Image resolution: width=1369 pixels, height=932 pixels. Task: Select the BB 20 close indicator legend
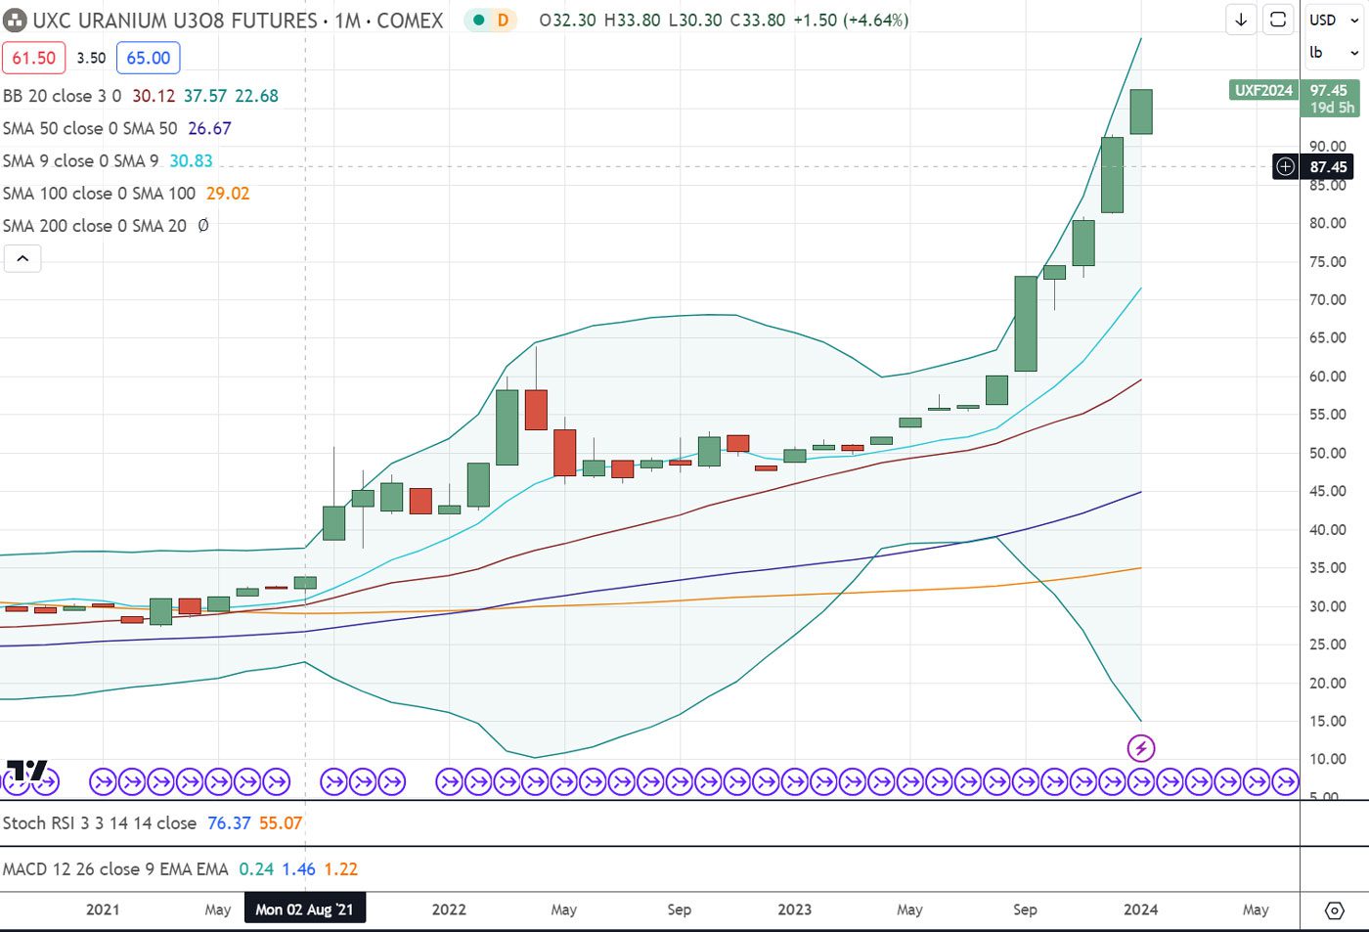coord(63,96)
